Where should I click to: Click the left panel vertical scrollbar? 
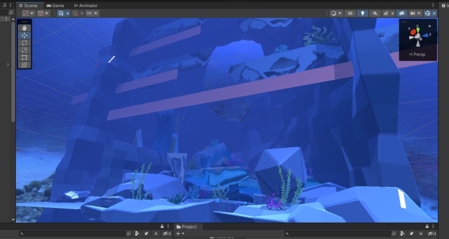tap(13, 71)
